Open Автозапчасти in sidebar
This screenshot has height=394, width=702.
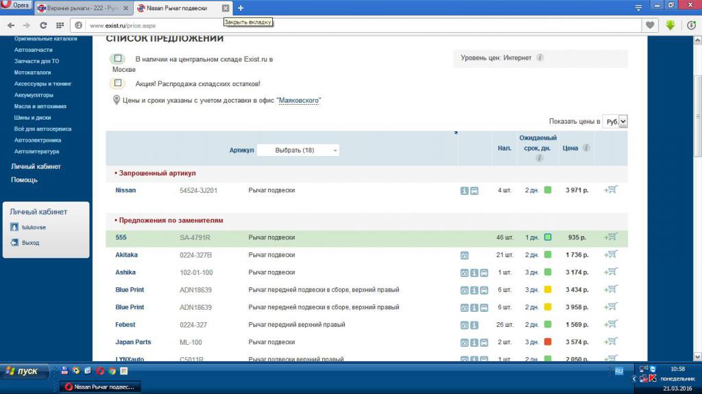coord(33,49)
